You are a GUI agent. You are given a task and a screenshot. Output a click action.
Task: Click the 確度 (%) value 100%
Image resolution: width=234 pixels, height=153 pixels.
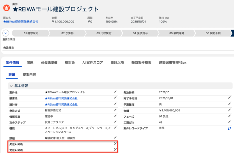pos(163,22)
